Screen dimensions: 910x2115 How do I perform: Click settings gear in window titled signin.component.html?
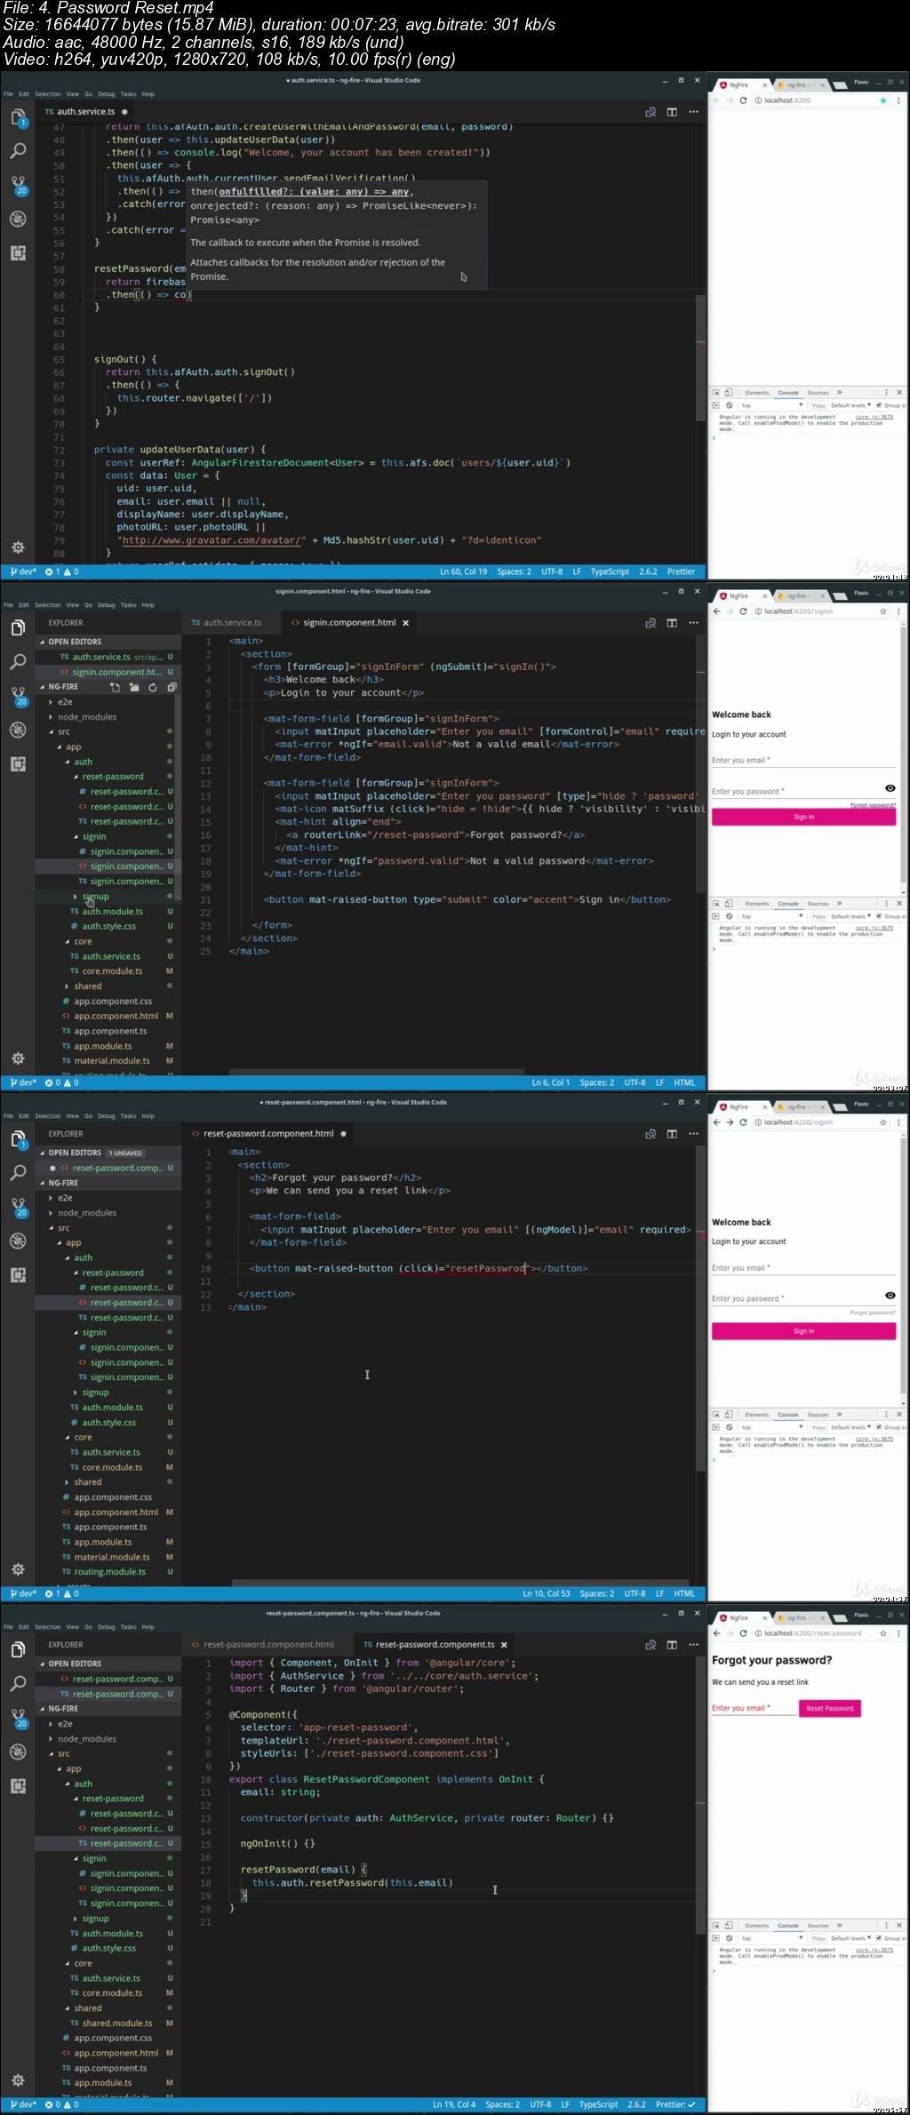(18, 1058)
